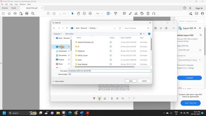206x116 pixels.
Task: Expand the address bar history dropdown
Action: pos(115,28)
